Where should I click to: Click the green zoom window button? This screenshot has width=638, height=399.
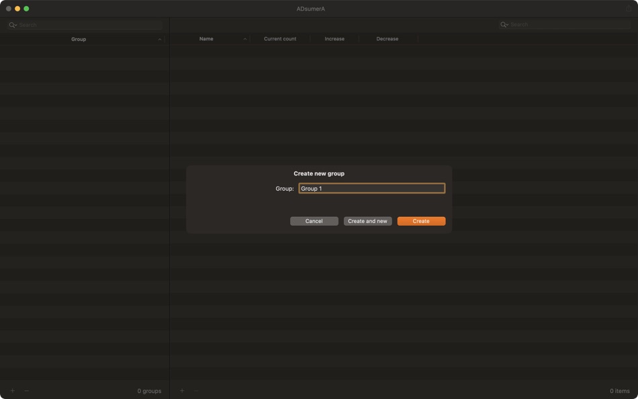point(26,9)
